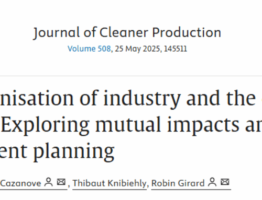262x200 pixels.
Task: Click the comma between Cazanove and Thibaut
Action: 69,186
